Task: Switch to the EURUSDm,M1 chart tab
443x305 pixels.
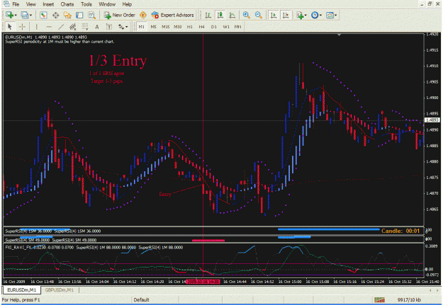Action: [22, 290]
